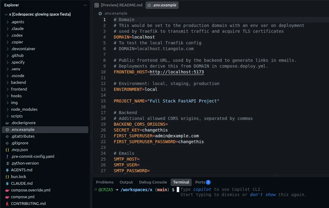Viewport: 329px width, 208px height.
Task: Click the don't show link in terminal
Action: click(x=263, y=195)
